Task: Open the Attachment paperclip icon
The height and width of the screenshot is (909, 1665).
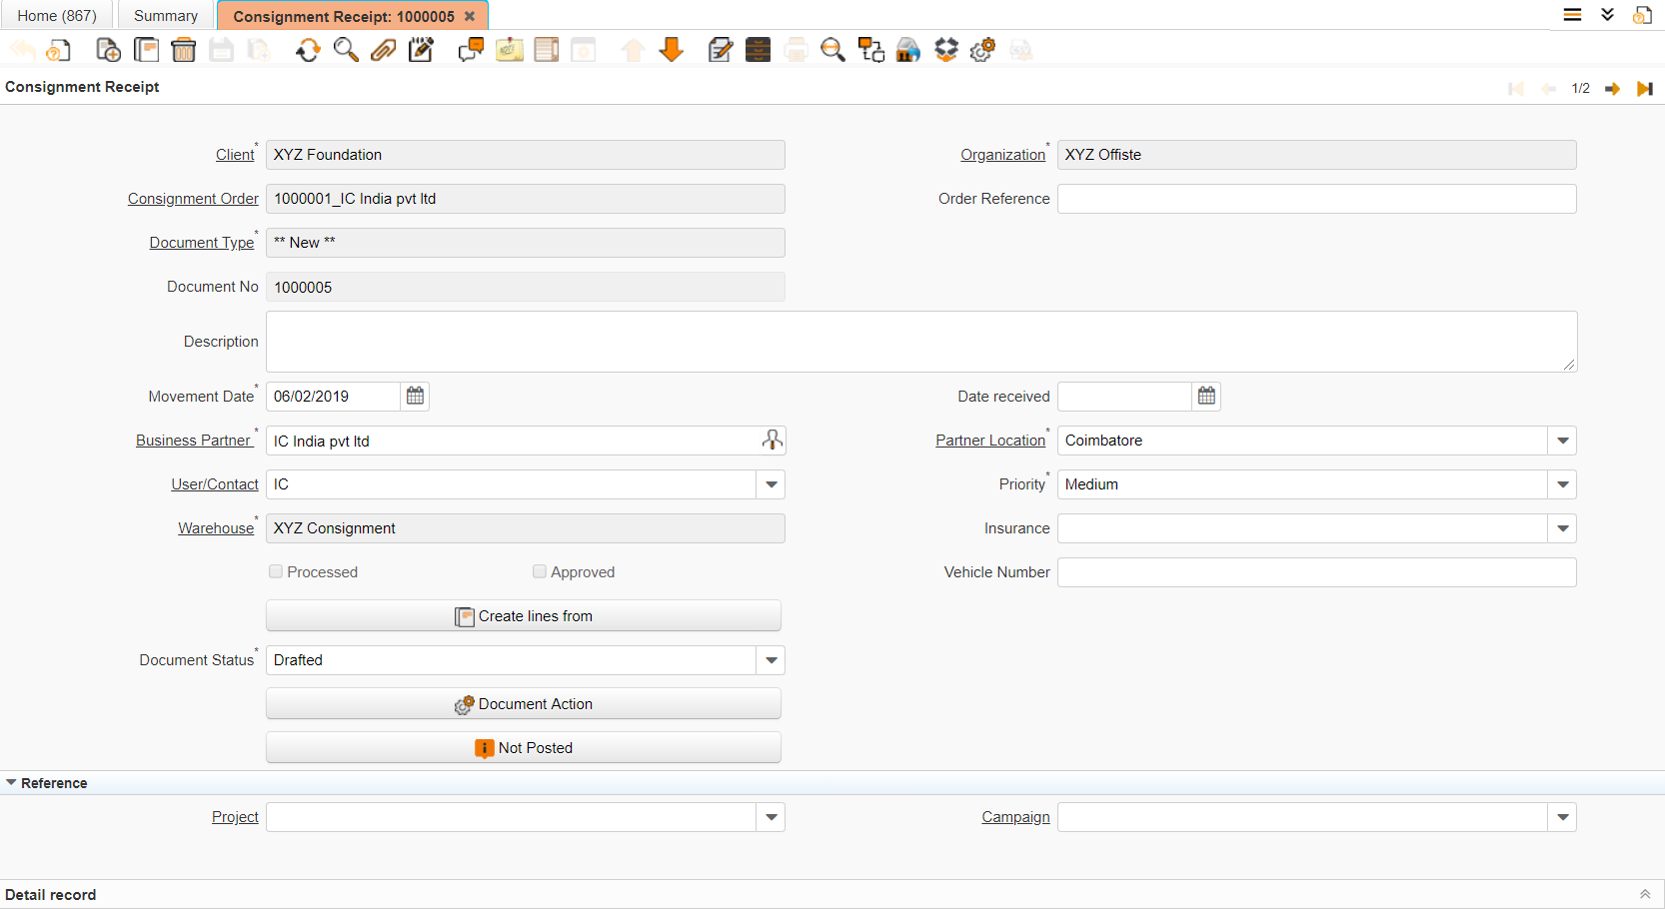Action: coord(384,50)
